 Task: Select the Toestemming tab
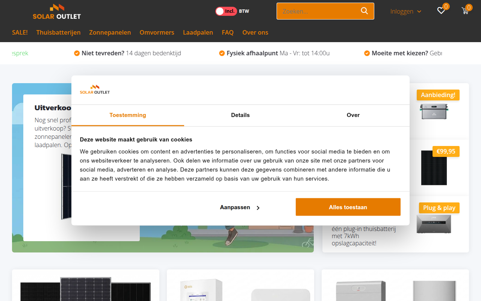coord(128,115)
